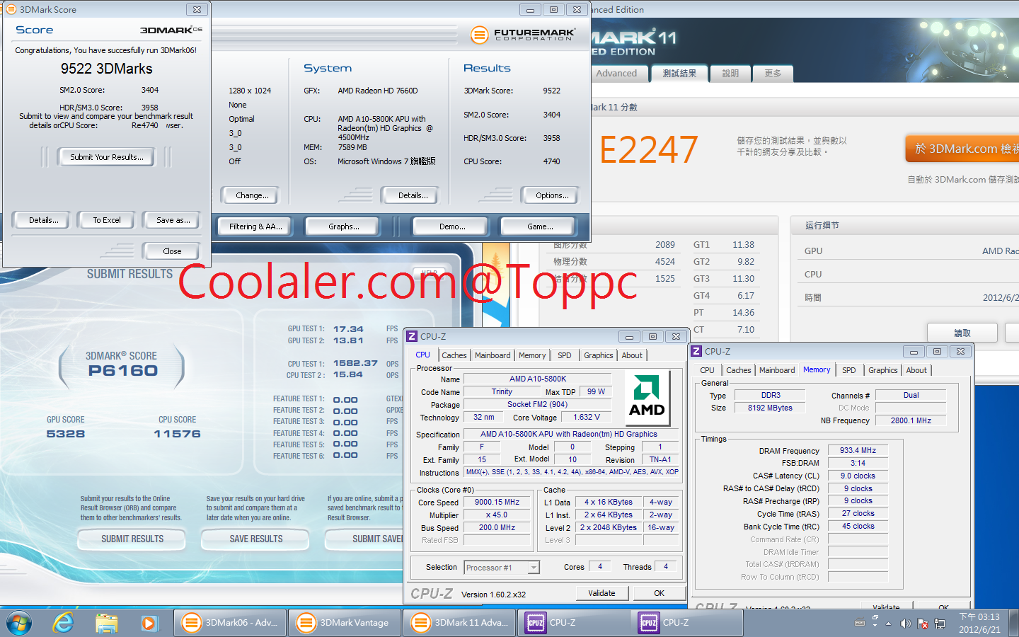Launch Internet Explorer from the taskbar
Image resolution: width=1019 pixels, height=637 pixels.
[64, 623]
